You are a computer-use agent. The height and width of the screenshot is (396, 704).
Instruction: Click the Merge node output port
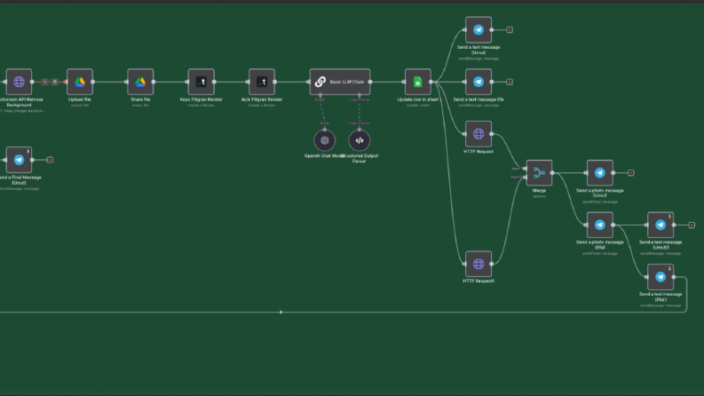tap(552, 173)
